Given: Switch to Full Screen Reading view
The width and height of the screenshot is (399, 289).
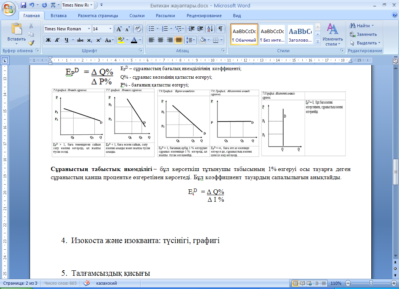Looking at the screenshot, I should 302,283.
